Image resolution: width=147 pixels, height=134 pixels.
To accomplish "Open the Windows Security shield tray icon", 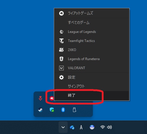I will (52, 110).
